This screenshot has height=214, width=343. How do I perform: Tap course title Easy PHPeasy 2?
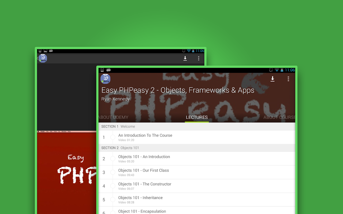(x=178, y=90)
